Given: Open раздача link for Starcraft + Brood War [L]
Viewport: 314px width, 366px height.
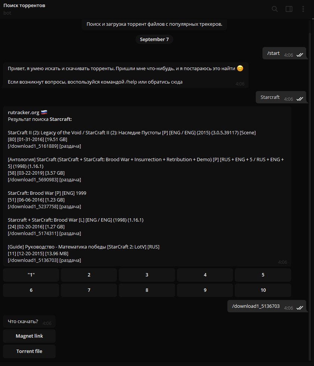Looking at the screenshot, I should [70, 234].
